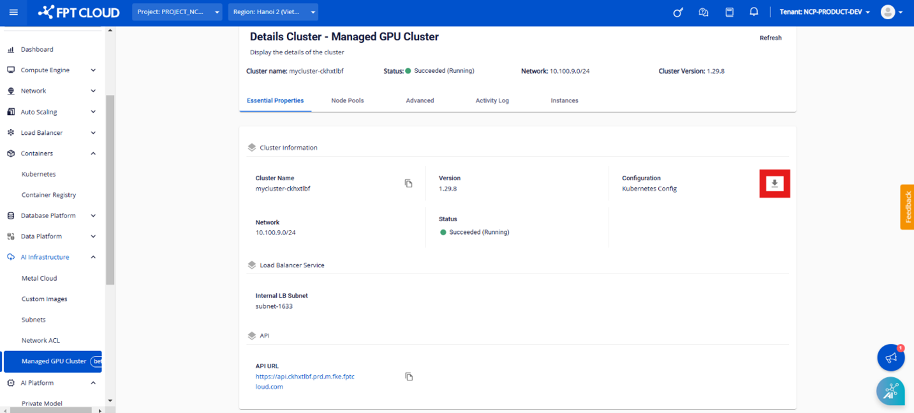The height and width of the screenshot is (413, 914).
Task: Copy the cluster name to clipboard
Action: tap(408, 183)
